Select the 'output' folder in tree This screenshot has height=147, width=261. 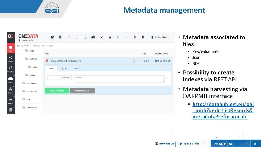point(30,75)
